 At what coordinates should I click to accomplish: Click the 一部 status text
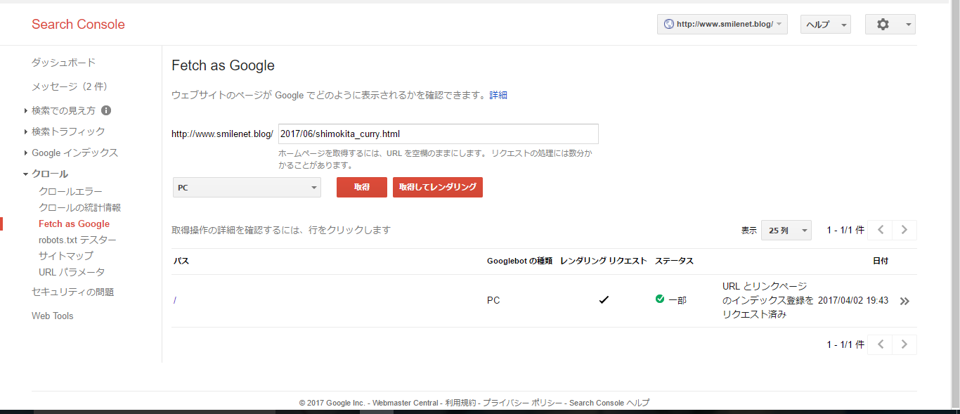click(x=677, y=300)
